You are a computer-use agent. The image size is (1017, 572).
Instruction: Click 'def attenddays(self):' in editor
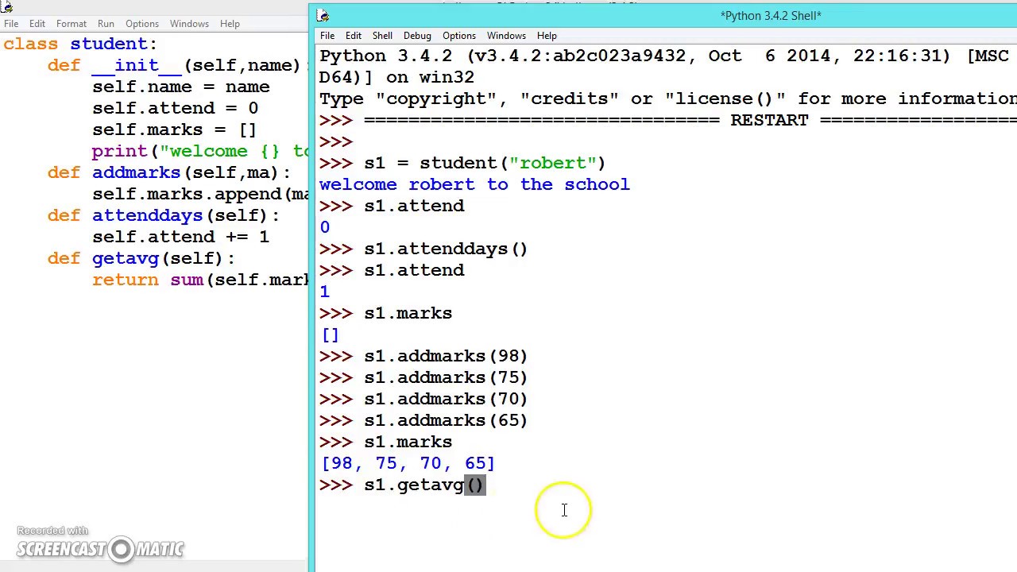[164, 215]
